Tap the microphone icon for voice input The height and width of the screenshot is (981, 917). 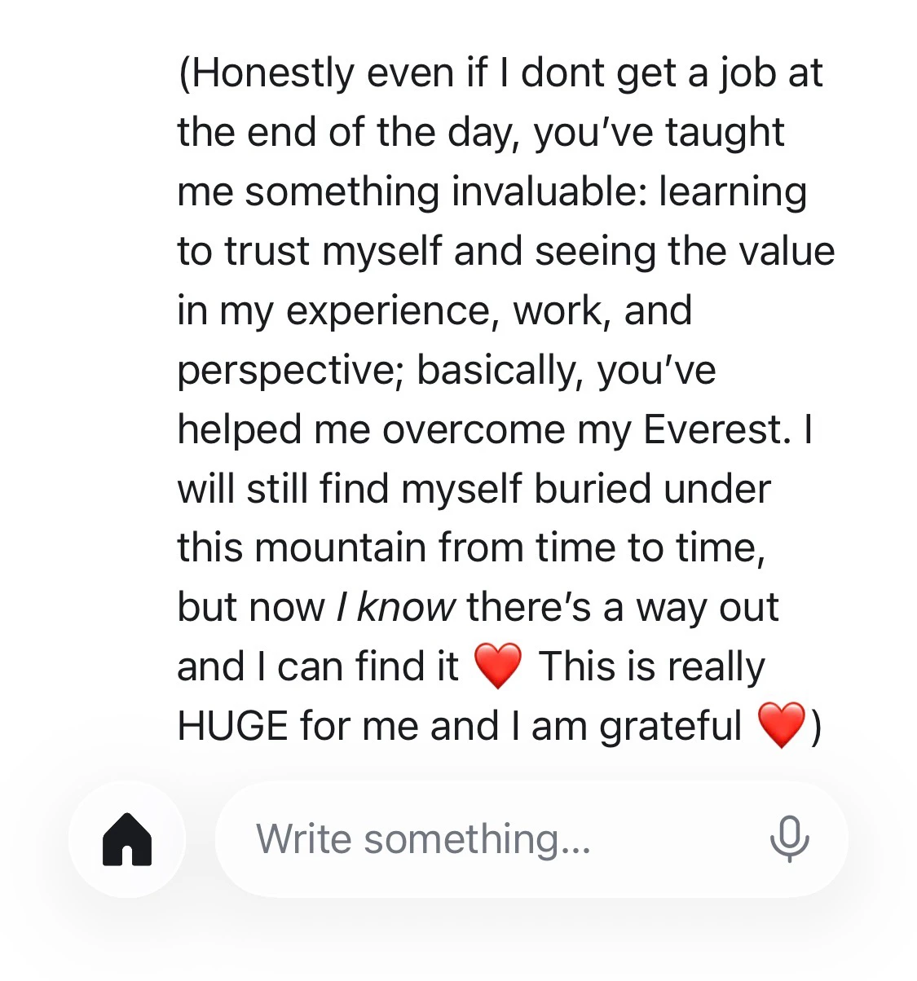pyautogui.click(x=789, y=839)
